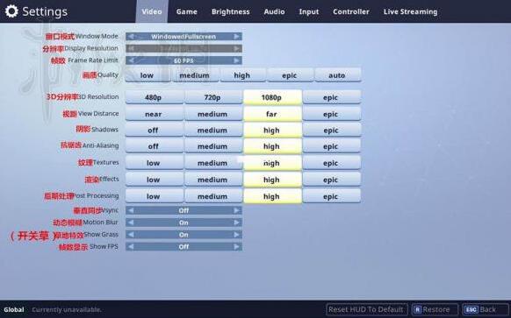
Task: Toggle Vsync with its right arrow
Action: click(x=237, y=210)
